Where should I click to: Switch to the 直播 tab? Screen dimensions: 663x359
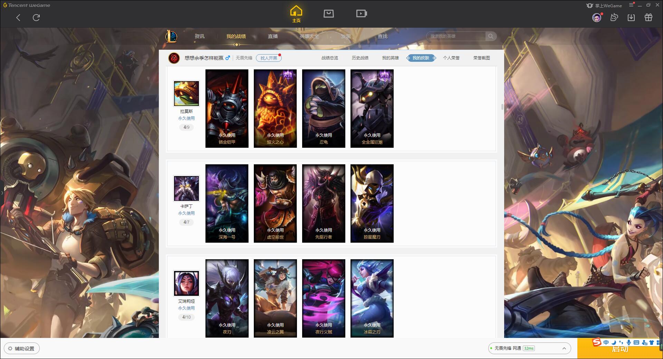click(273, 36)
